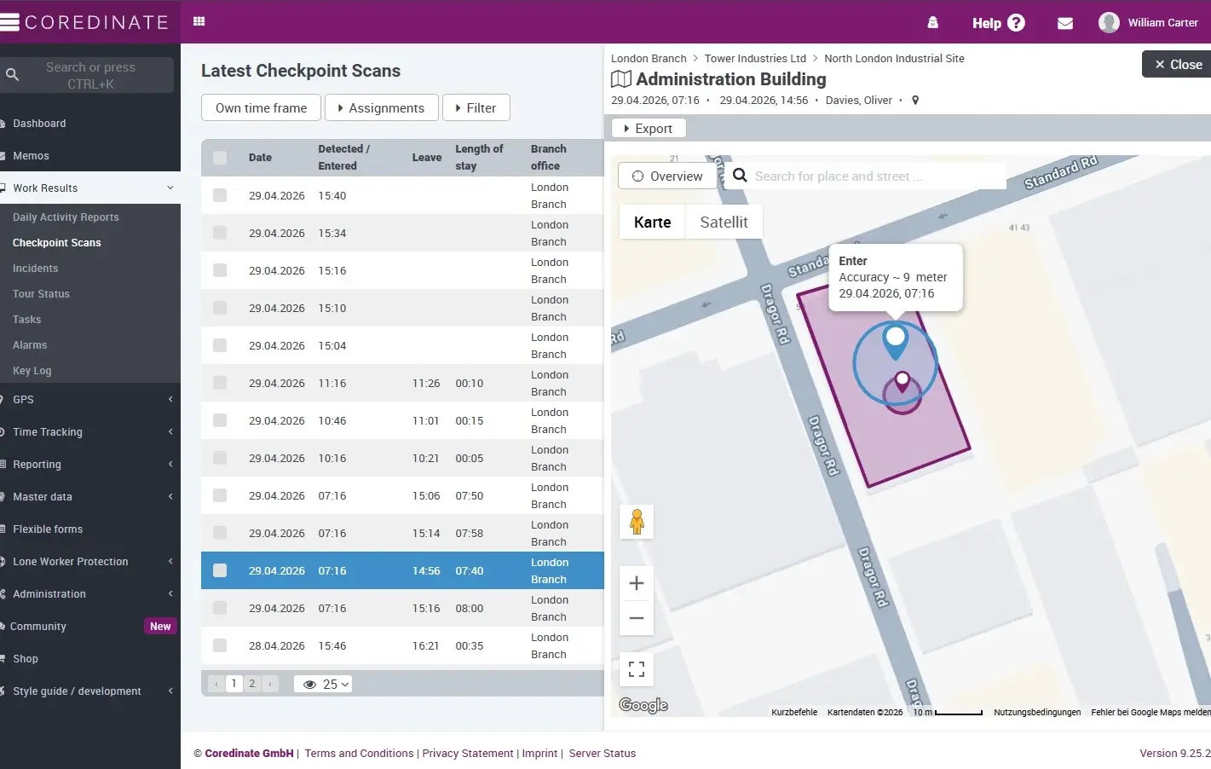Expand the Lone Worker Protection section
Viewport: 1211px width, 769px height.
coord(90,562)
